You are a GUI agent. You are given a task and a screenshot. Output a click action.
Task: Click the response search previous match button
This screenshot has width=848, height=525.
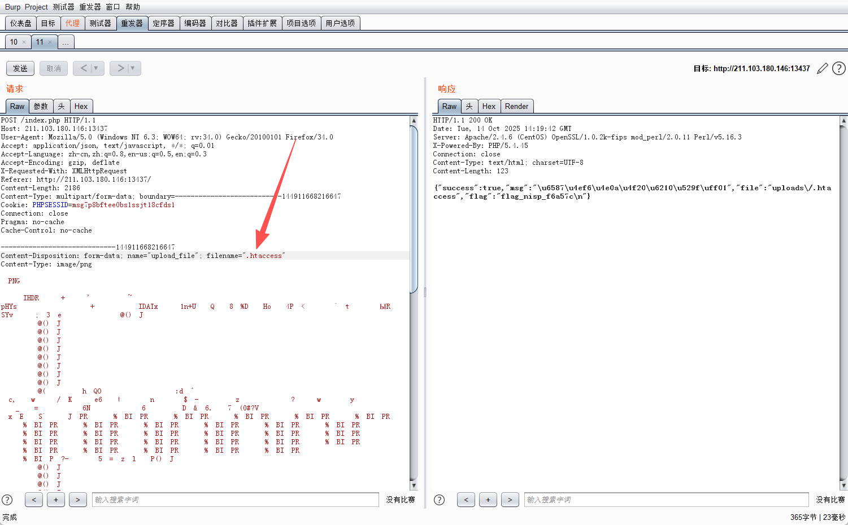466,500
